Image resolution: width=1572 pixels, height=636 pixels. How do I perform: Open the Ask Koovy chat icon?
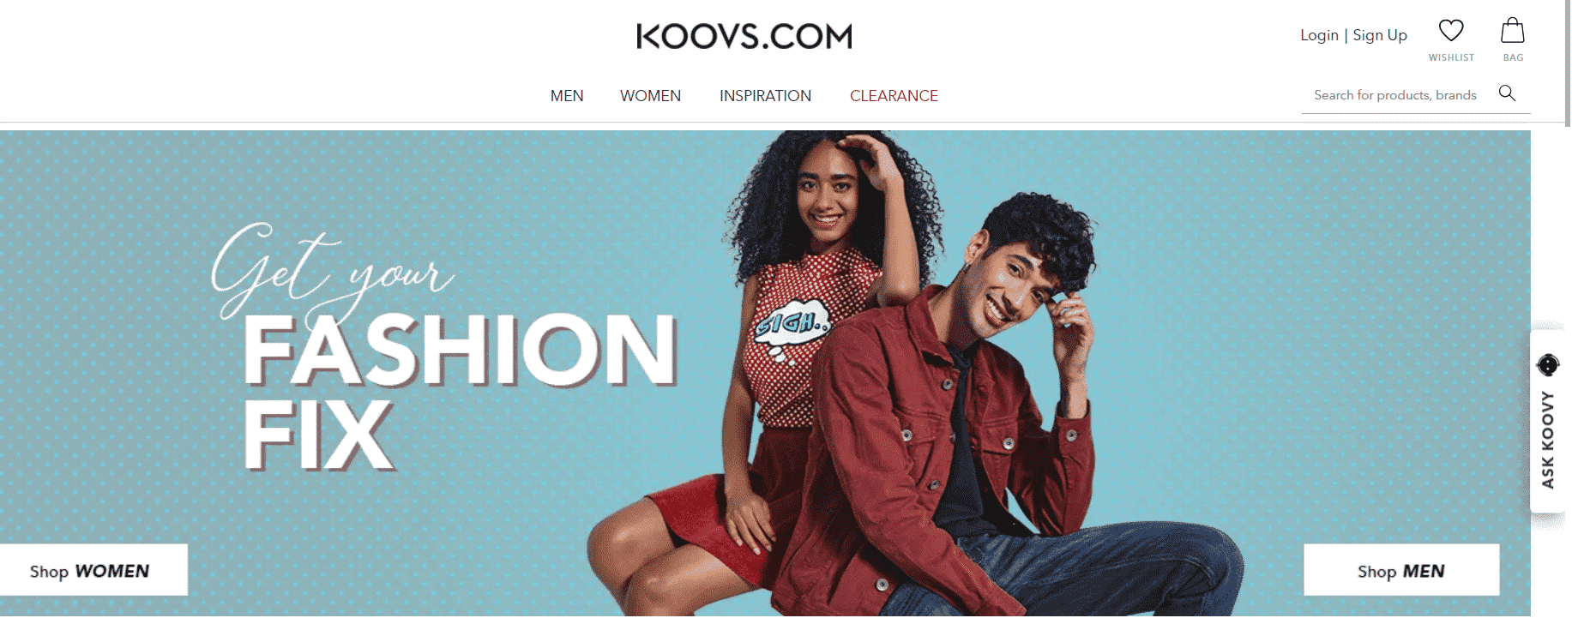coord(1548,365)
